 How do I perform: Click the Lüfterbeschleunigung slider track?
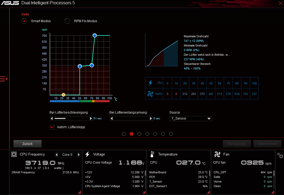pyautogui.click(x=71, y=118)
